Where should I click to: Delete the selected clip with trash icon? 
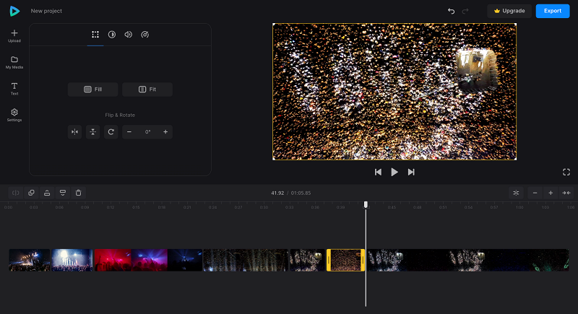pyautogui.click(x=79, y=193)
